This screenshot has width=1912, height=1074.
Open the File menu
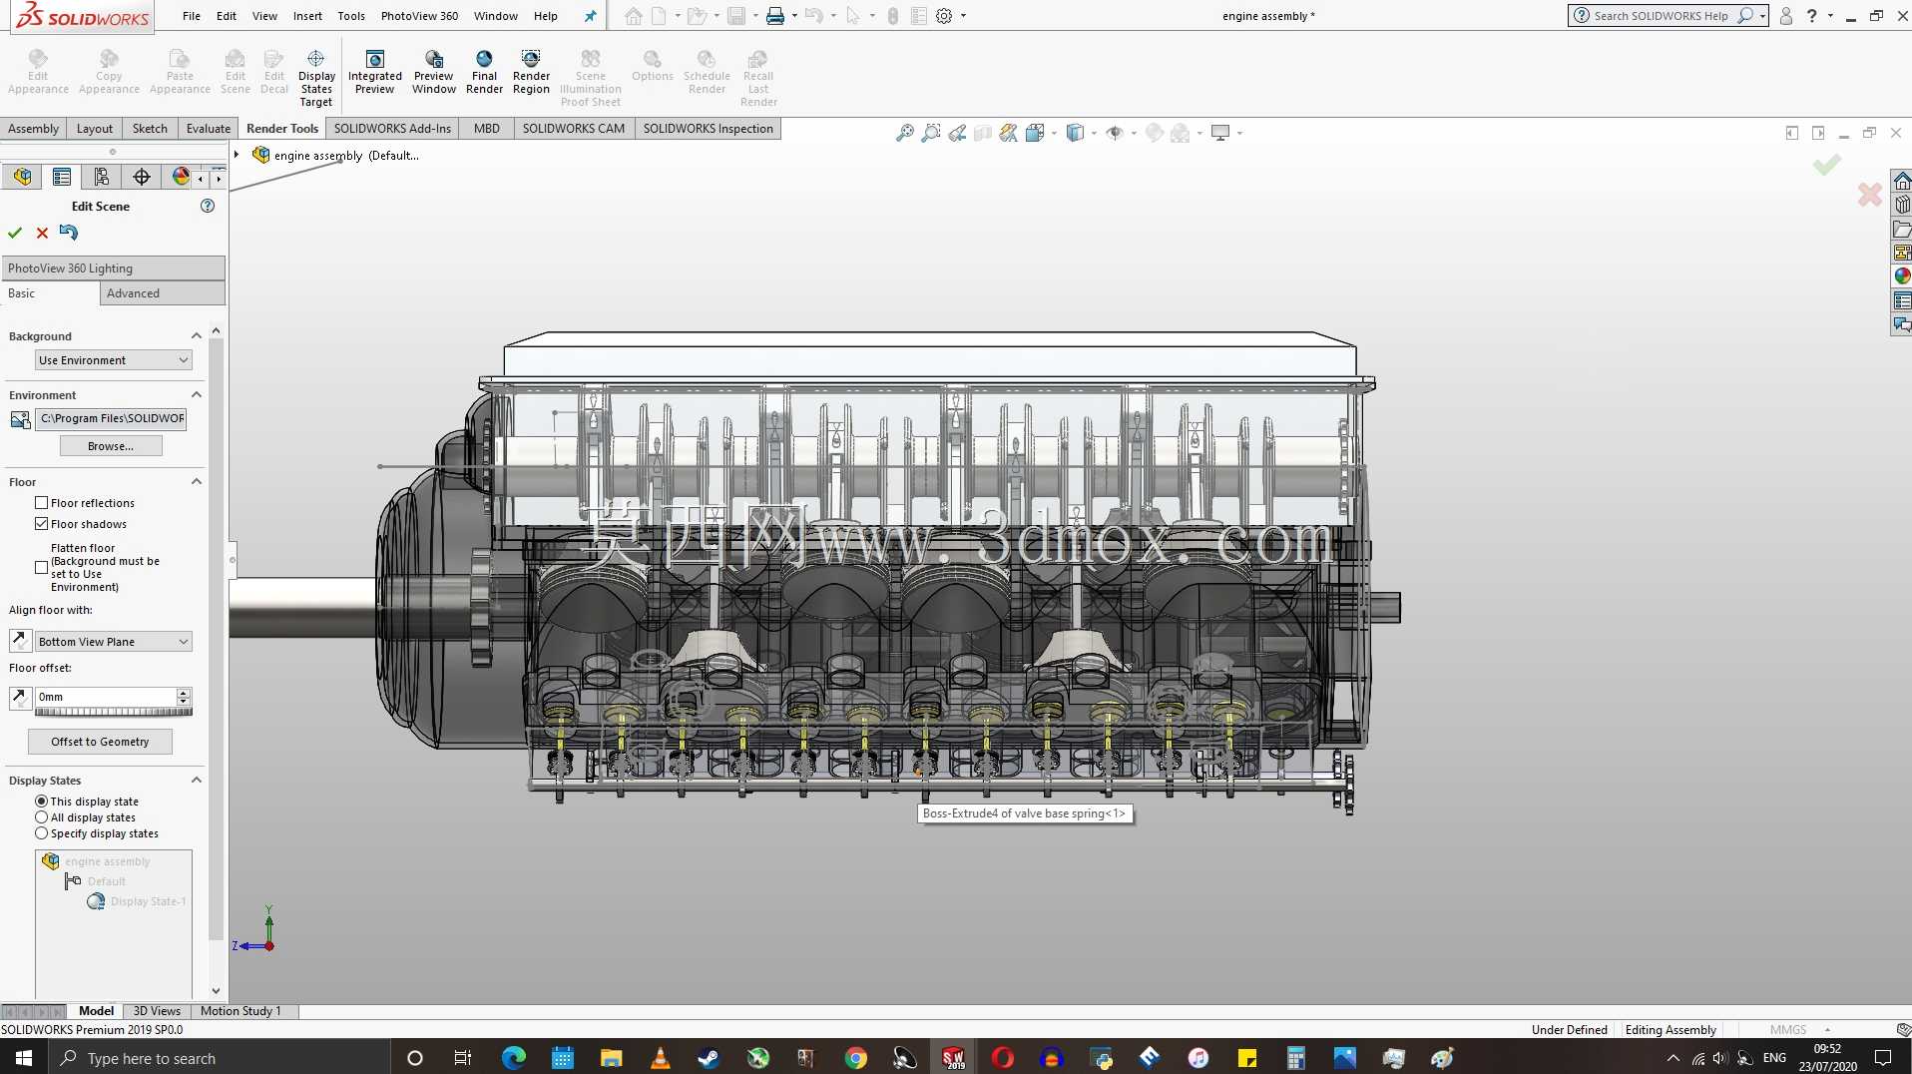(192, 16)
